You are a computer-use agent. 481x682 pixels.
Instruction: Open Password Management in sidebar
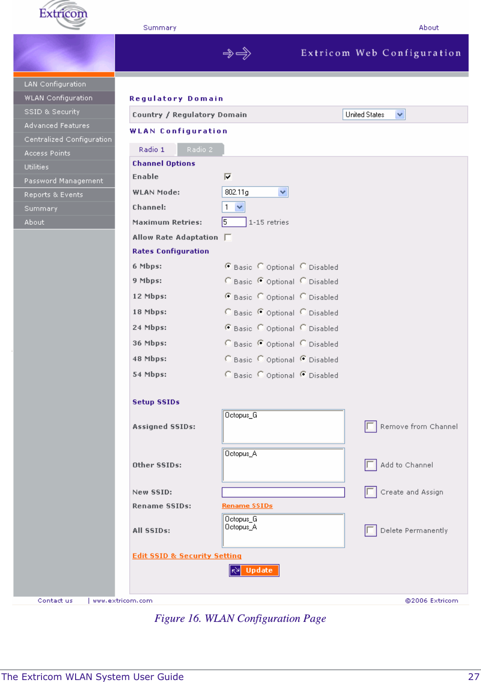64,181
